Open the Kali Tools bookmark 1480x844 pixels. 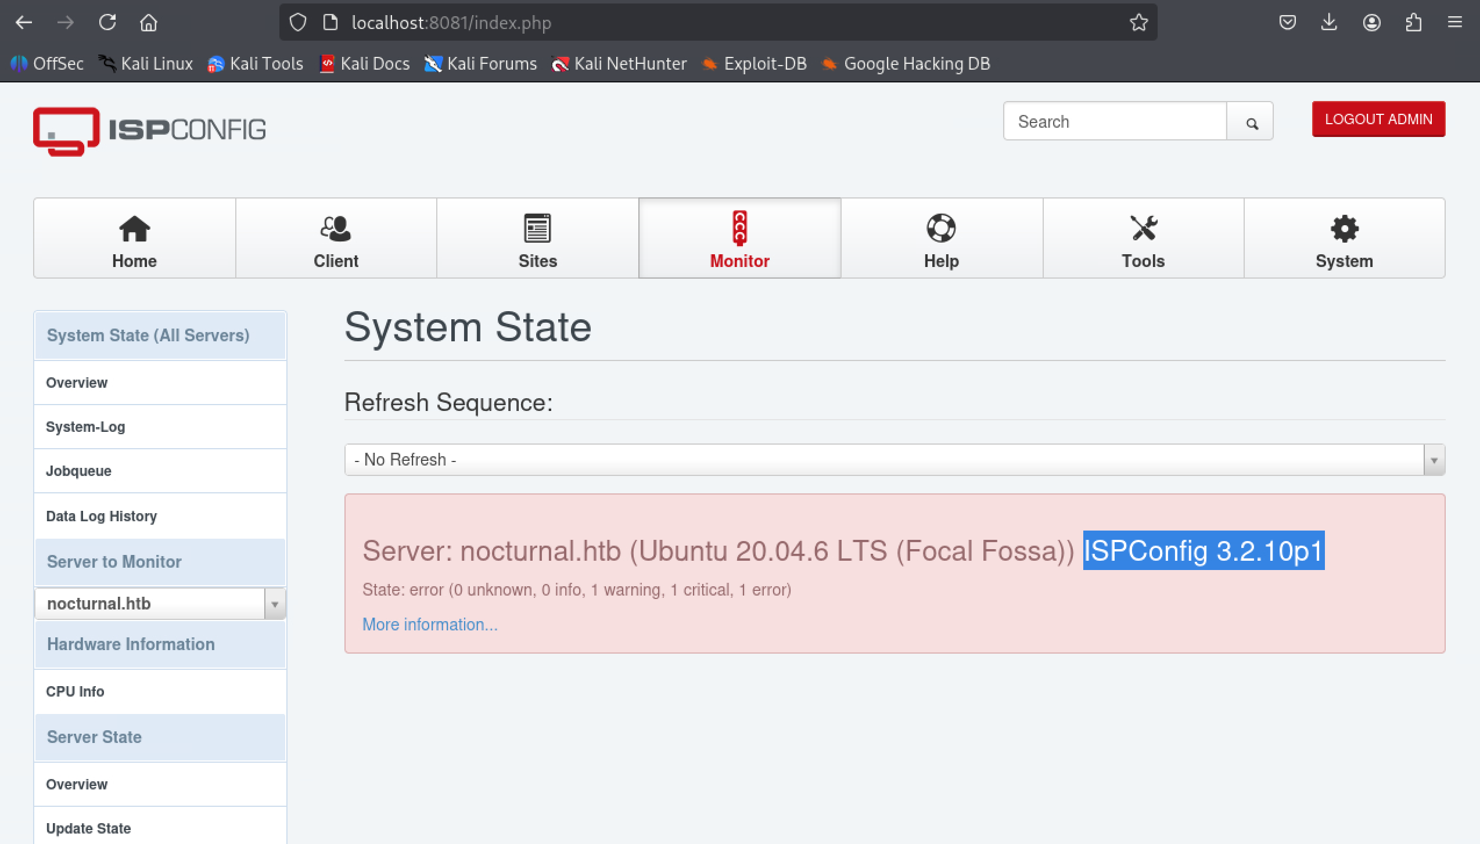click(x=256, y=63)
